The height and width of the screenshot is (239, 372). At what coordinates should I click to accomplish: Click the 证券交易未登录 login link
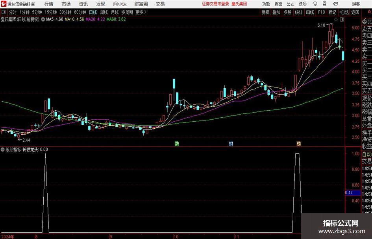click(x=215, y=4)
